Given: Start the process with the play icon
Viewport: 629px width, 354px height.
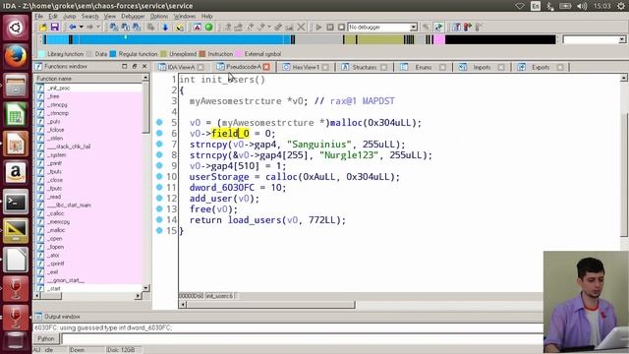Looking at the screenshot, I should [x=318, y=28].
